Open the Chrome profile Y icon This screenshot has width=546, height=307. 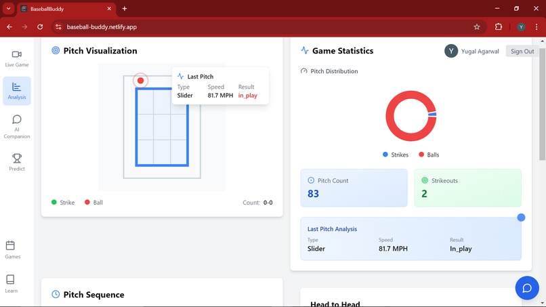(x=521, y=27)
